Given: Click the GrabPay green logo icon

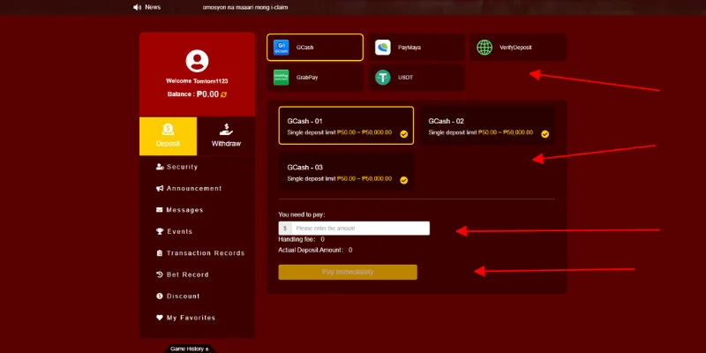Looking at the screenshot, I should pos(281,78).
